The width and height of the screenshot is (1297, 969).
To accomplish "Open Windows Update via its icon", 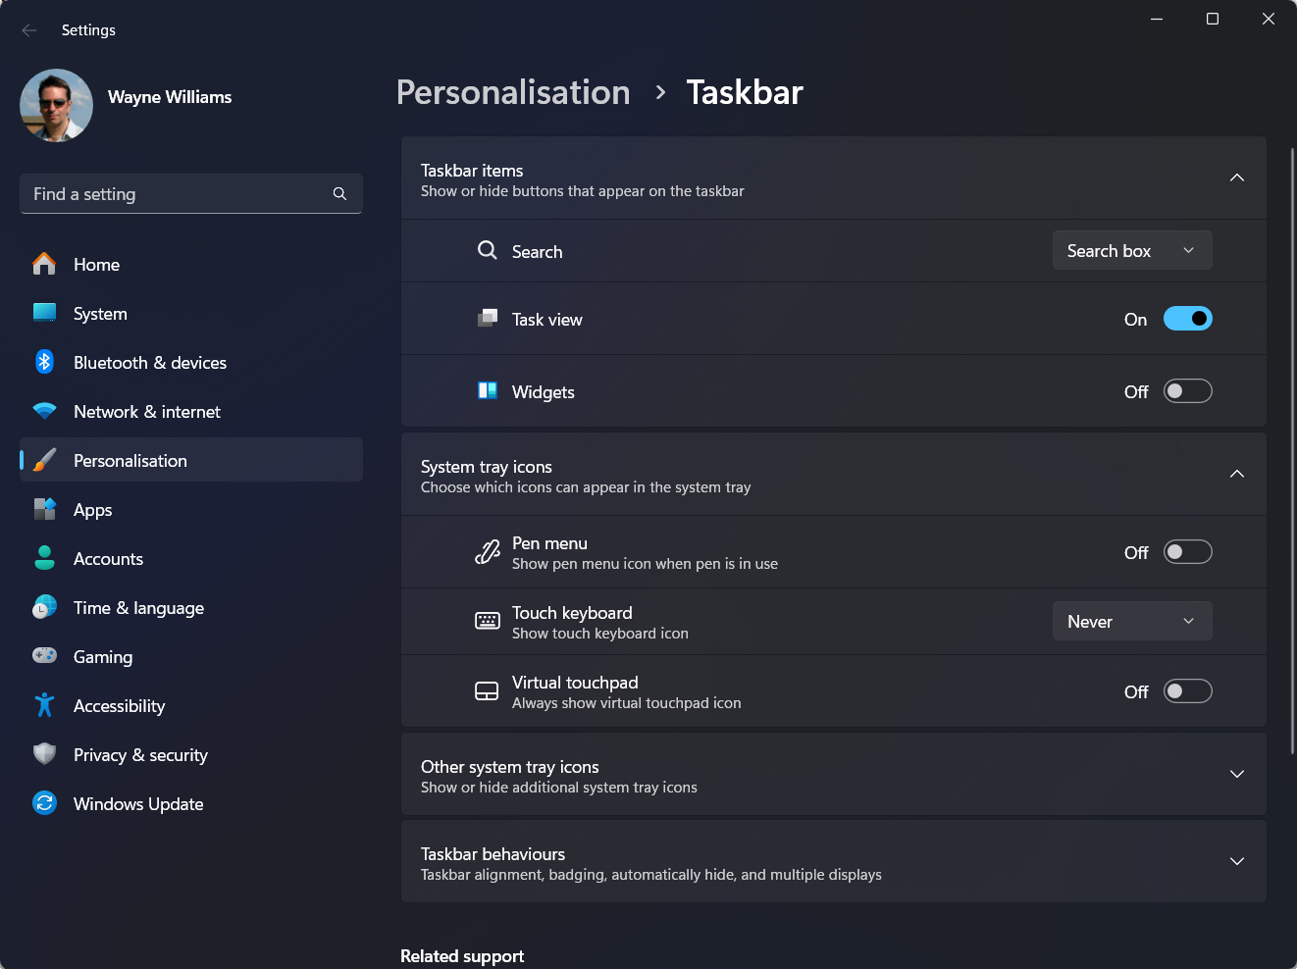I will (44, 803).
